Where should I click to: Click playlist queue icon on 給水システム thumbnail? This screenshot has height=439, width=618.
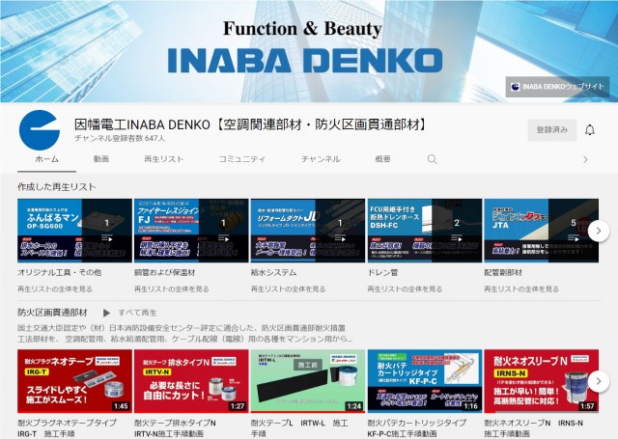click(340, 238)
